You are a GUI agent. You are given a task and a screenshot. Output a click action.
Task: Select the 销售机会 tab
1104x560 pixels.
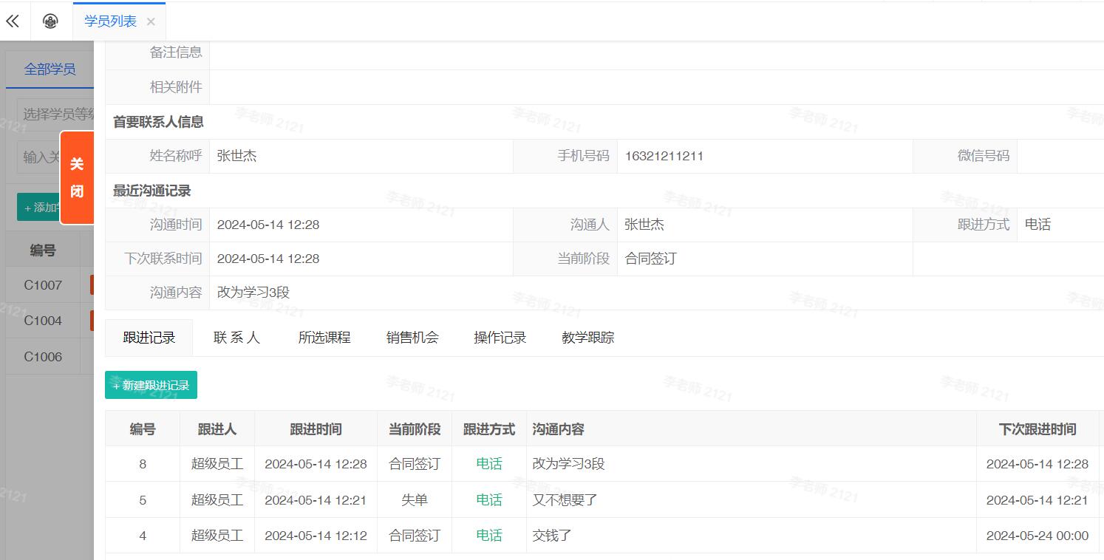(412, 338)
